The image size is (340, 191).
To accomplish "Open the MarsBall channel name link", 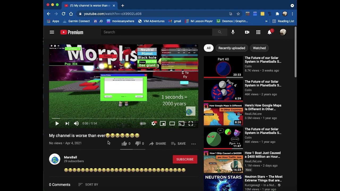I will tap(70, 157).
